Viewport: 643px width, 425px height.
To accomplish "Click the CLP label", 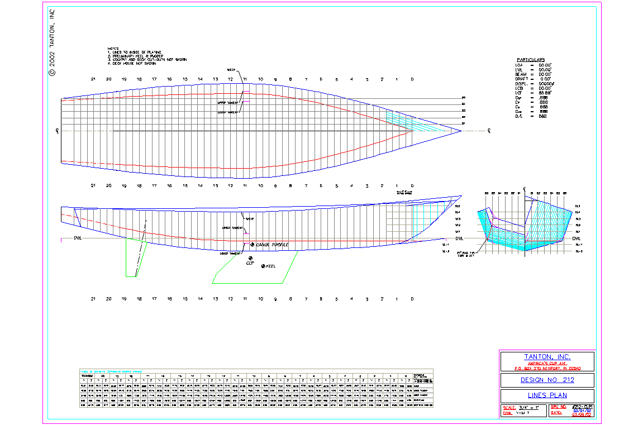I will pyautogui.click(x=250, y=263).
